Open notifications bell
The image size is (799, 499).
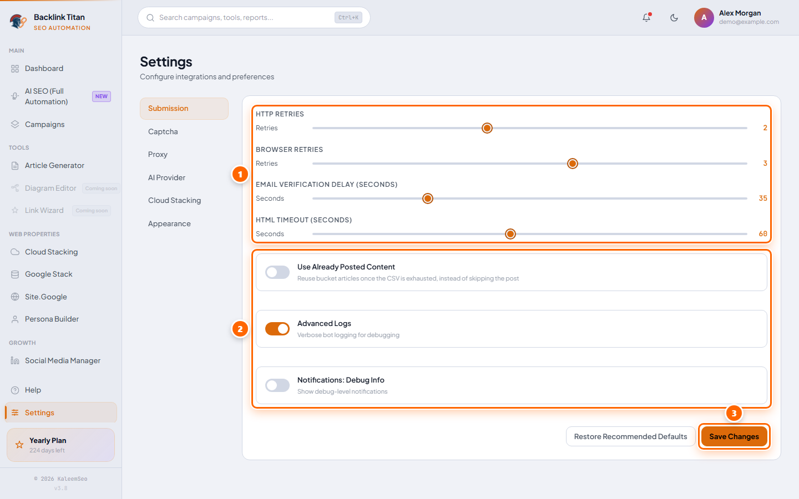(x=646, y=18)
